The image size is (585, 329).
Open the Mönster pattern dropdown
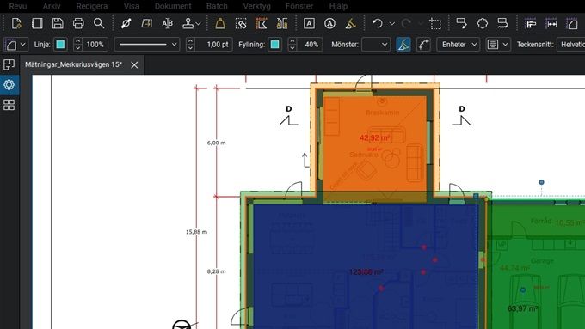[x=376, y=45]
